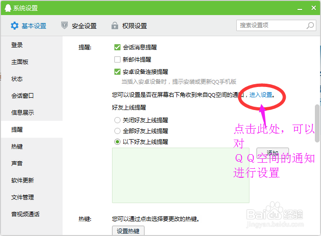Select 主面板 in the sidebar
Image resolution: width=321 pixels, height=236 pixels.
tap(32, 62)
